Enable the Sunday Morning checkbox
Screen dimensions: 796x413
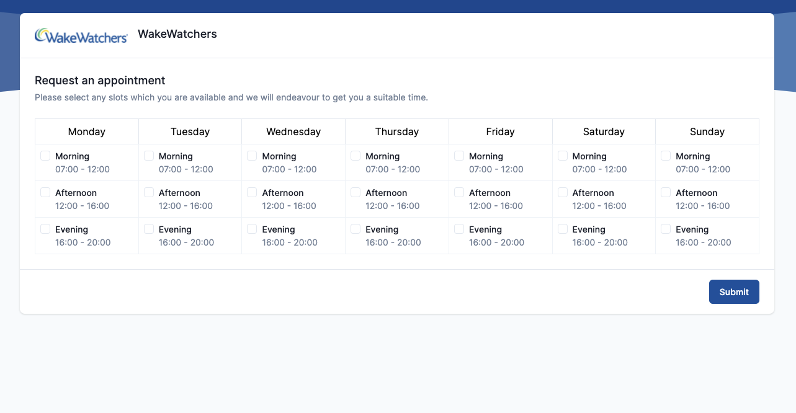point(666,156)
